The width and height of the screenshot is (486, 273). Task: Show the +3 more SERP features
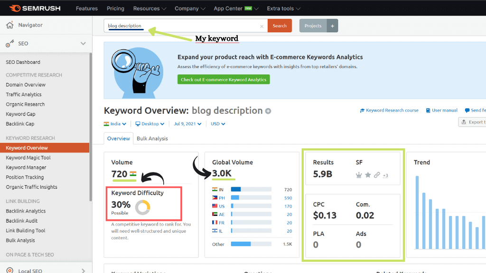[x=385, y=175]
